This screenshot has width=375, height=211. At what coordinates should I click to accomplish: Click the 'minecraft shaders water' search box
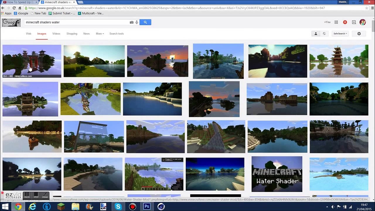click(x=76, y=22)
